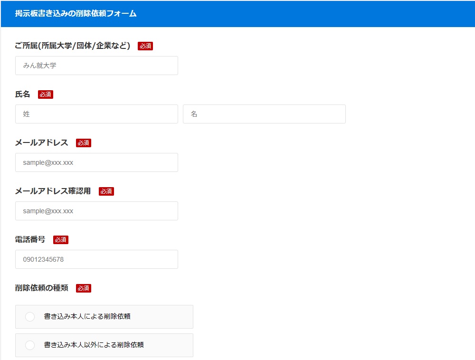Click the 必須 badge next to 氏名
The width and height of the screenshot is (475, 360).
click(46, 95)
